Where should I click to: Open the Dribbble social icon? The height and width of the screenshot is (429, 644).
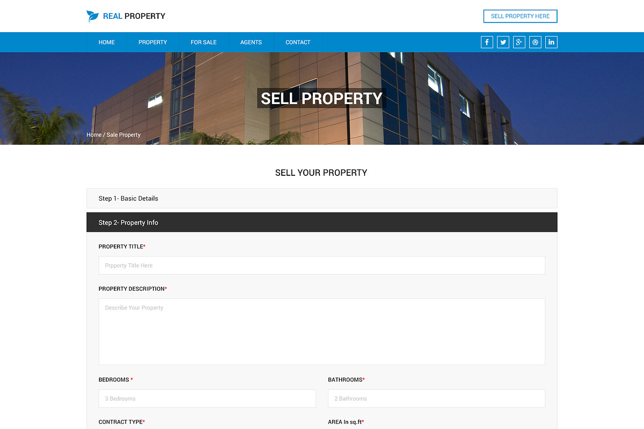click(535, 42)
